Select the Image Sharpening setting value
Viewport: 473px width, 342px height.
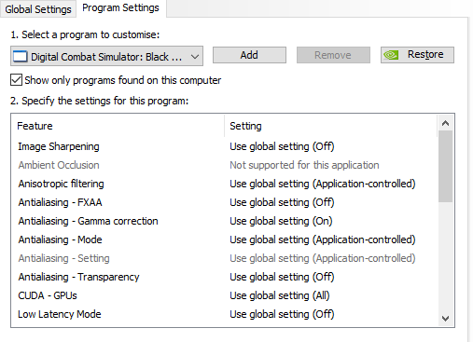click(x=282, y=146)
